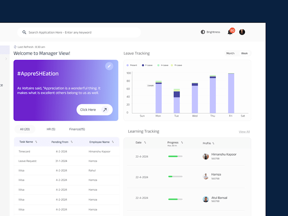Click the 31-1-2024 pending date
The width and height of the screenshot is (288, 216).
pos(61,161)
